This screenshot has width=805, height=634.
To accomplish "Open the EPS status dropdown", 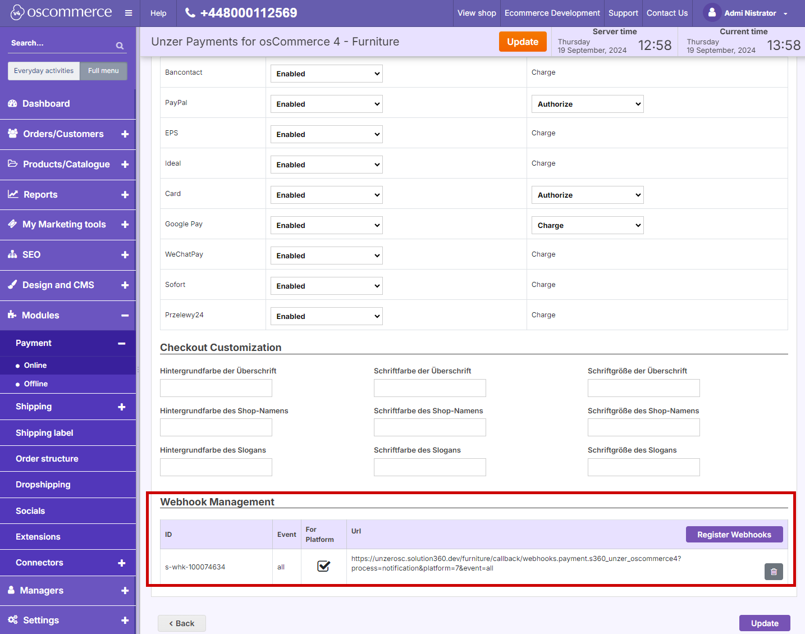I will pyautogui.click(x=327, y=134).
